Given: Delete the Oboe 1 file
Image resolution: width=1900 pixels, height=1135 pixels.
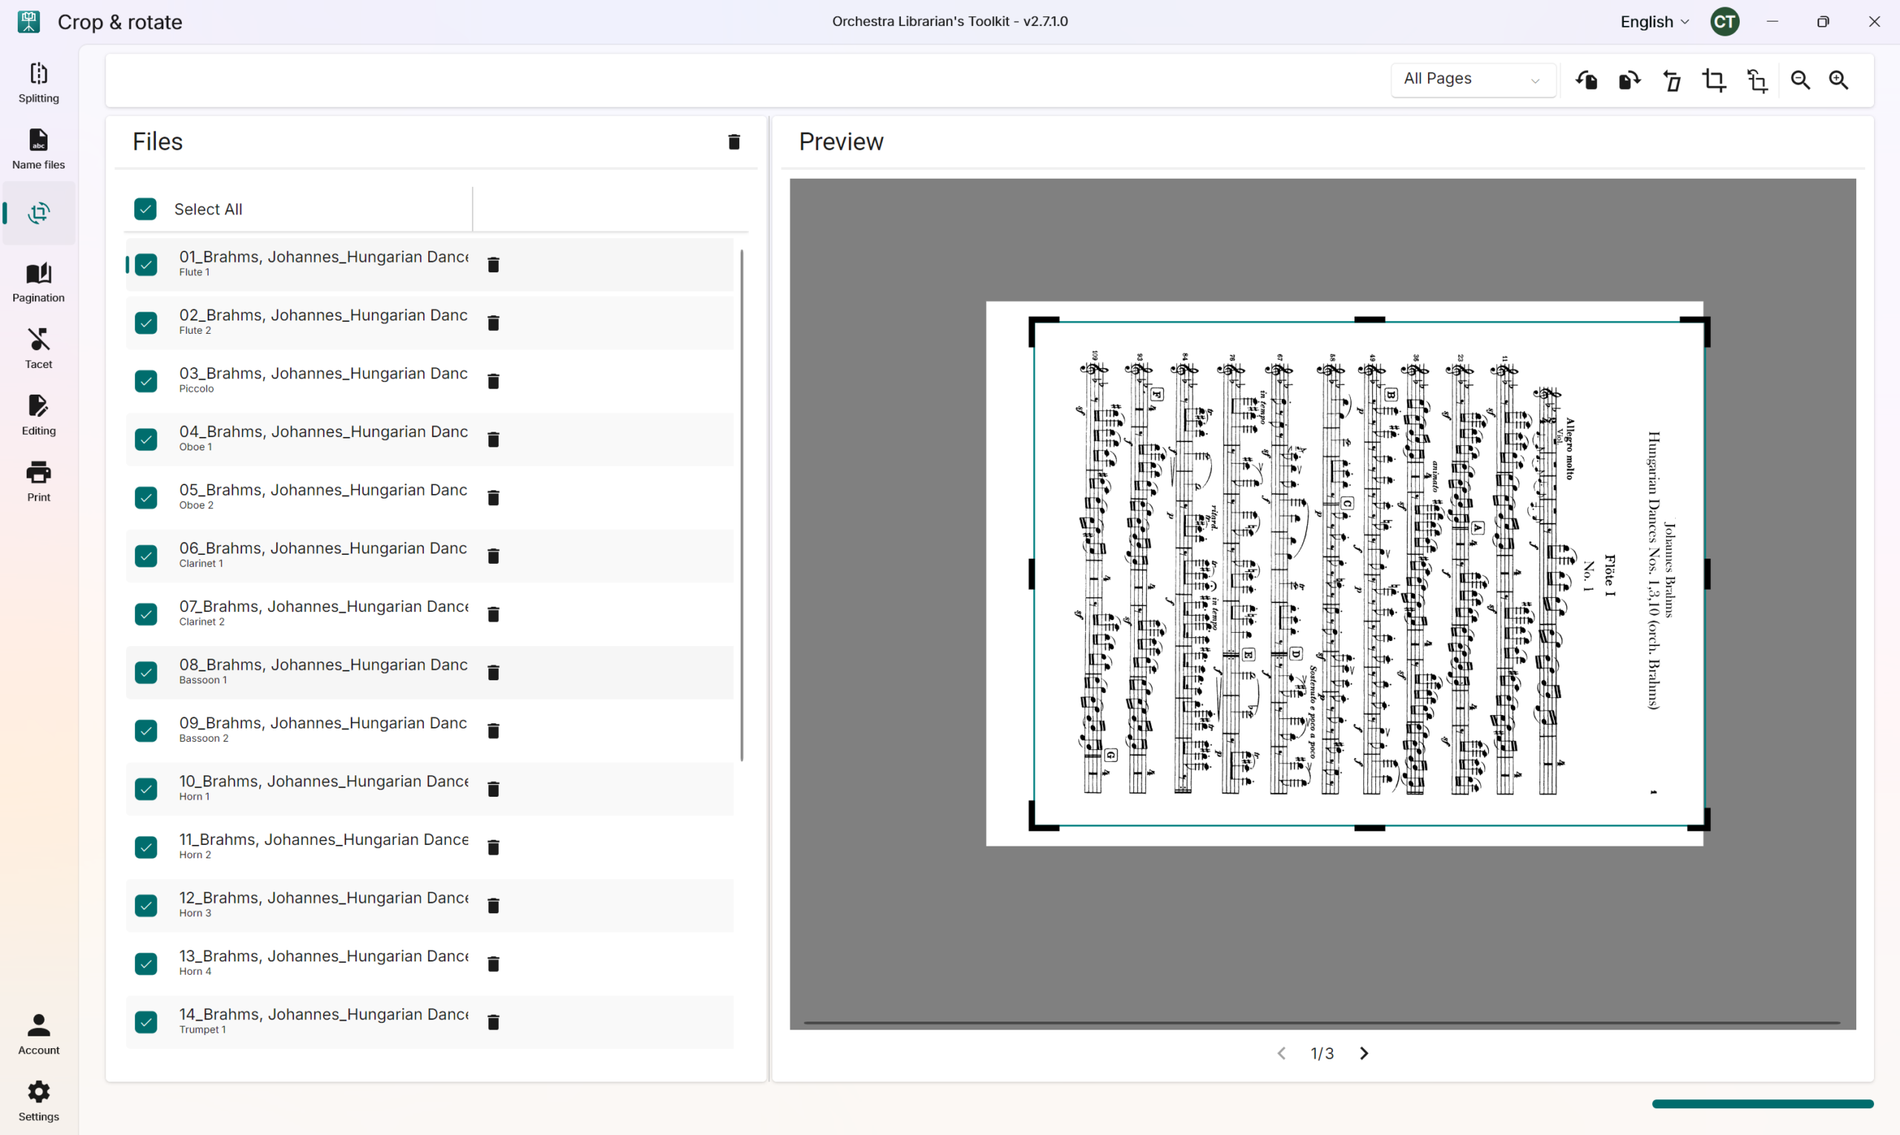Looking at the screenshot, I should coord(494,439).
